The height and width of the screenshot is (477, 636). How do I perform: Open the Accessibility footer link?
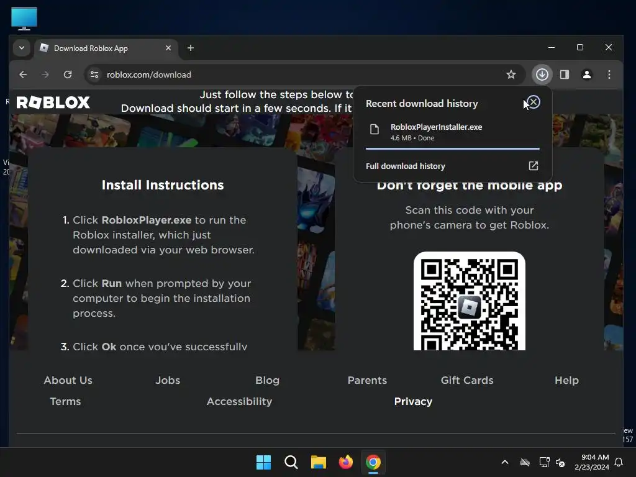(x=239, y=402)
